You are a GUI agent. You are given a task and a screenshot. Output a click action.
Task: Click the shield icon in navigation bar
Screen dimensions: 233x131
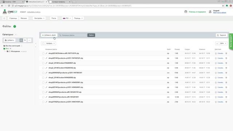point(4,18)
